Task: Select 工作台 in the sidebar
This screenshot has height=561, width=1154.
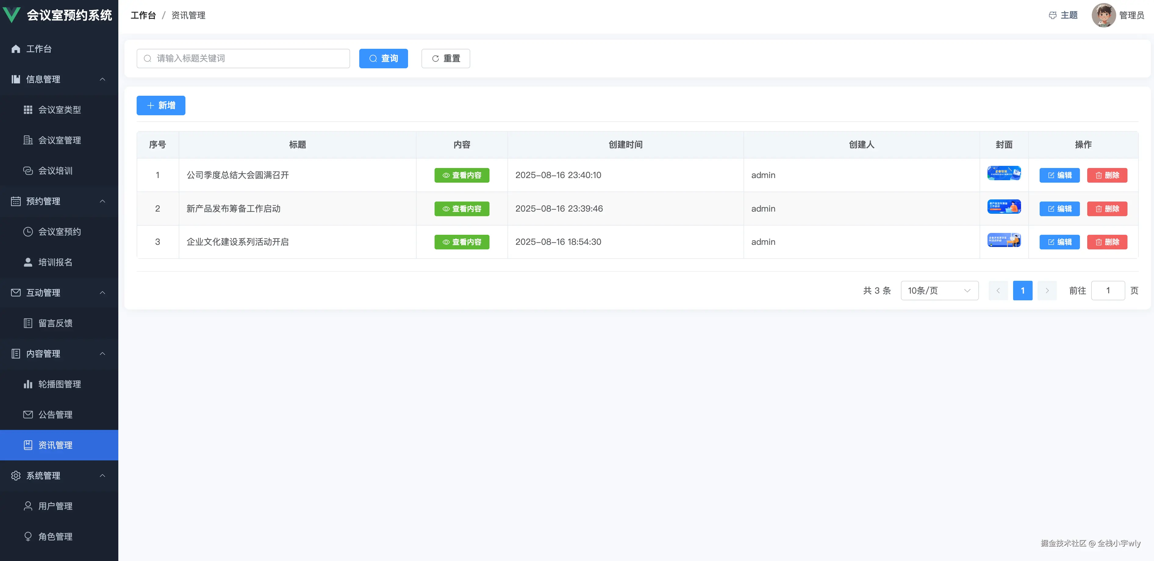Action: [38, 49]
